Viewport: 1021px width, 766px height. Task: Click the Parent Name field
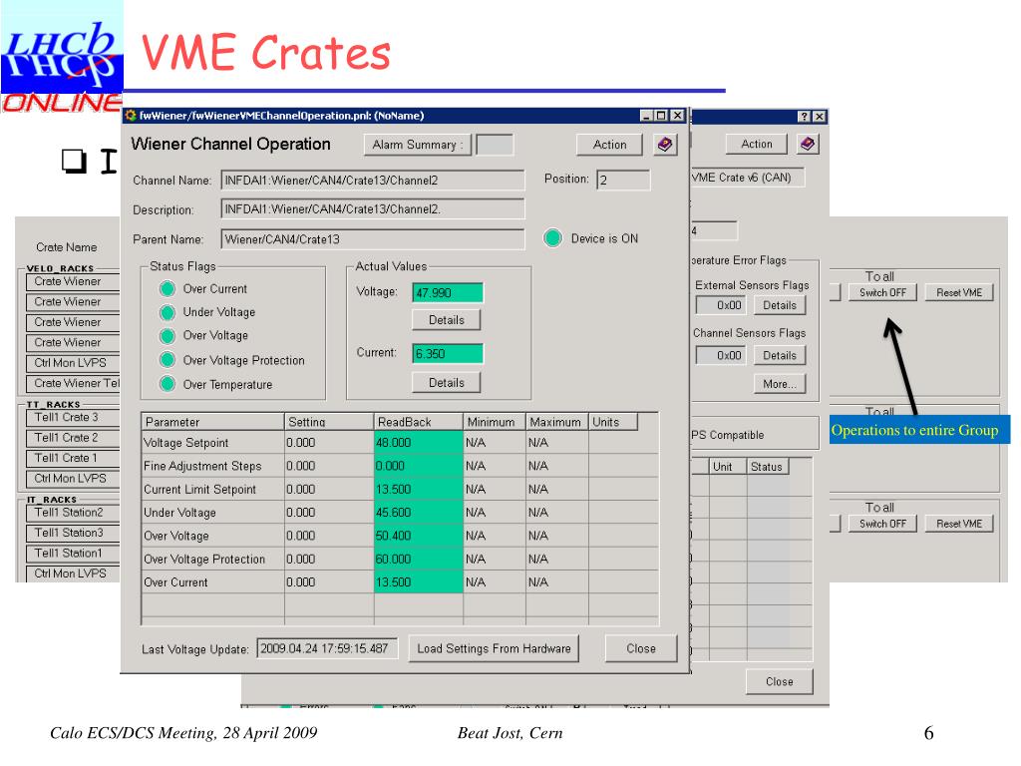coord(373,239)
